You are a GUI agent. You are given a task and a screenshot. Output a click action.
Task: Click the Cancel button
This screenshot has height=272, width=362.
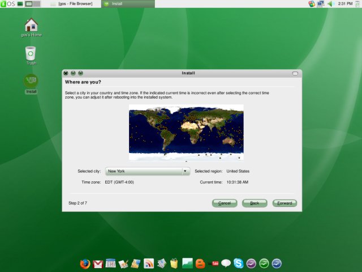(225, 203)
